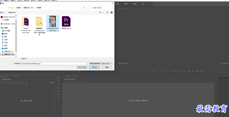Open Timeline panel menu
This screenshot has width=229, height=117.
pos(80,76)
